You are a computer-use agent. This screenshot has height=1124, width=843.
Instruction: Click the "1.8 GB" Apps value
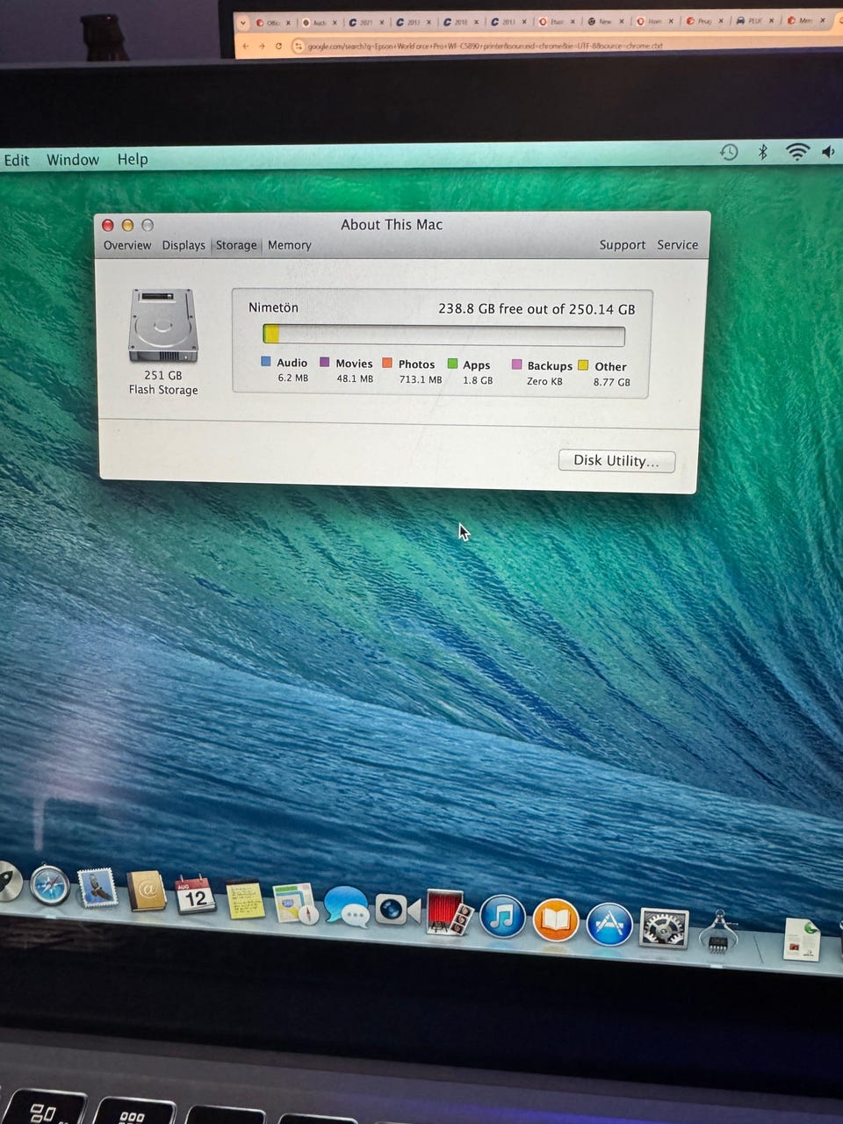pos(478,380)
